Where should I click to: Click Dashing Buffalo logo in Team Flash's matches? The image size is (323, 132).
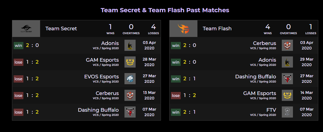tap(287, 79)
